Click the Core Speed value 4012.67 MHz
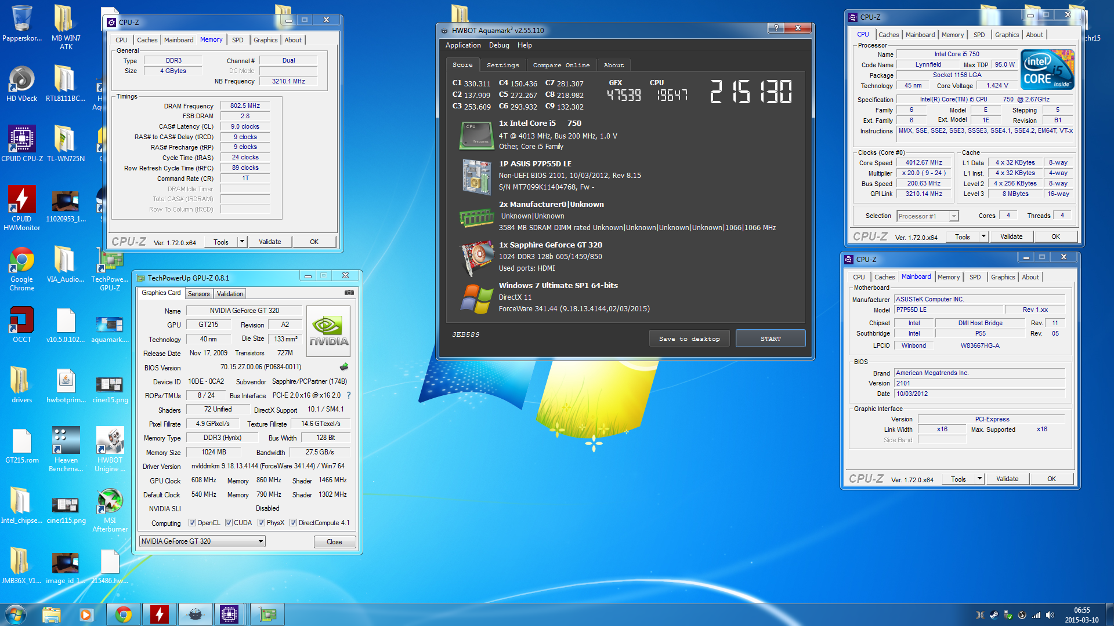Viewport: 1114px width, 626px height. (x=924, y=163)
